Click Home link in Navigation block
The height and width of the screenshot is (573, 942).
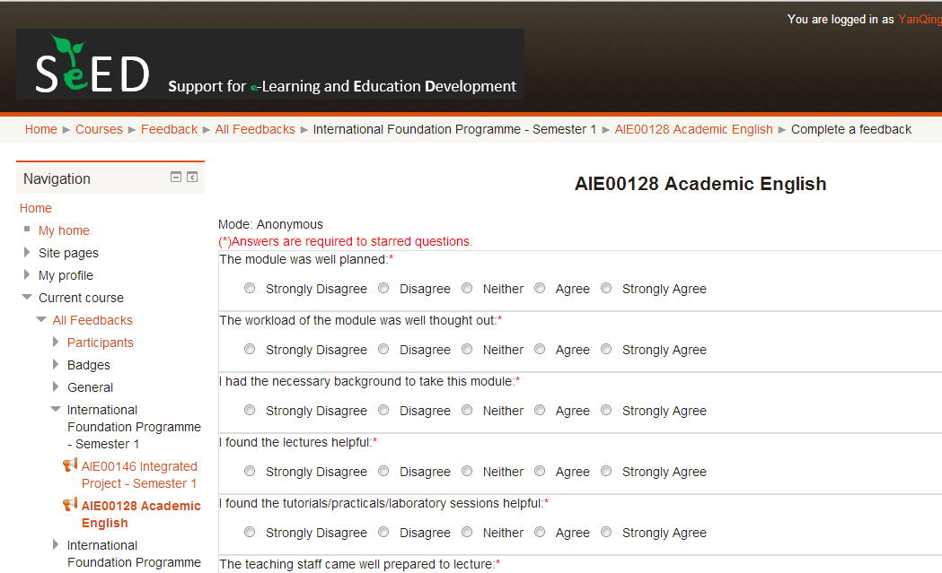pyautogui.click(x=36, y=208)
